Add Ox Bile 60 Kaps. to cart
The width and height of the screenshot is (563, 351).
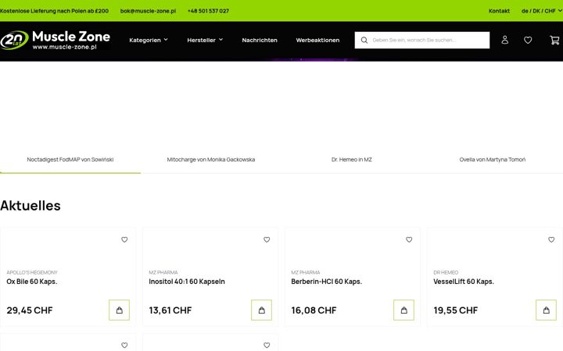pos(119,310)
